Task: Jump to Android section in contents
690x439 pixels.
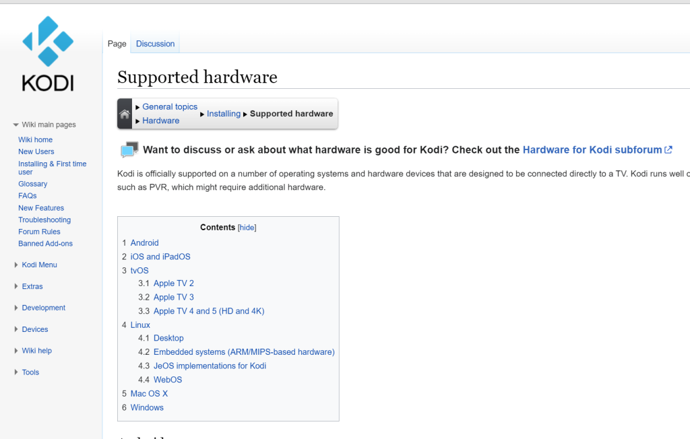Action: coord(144,243)
